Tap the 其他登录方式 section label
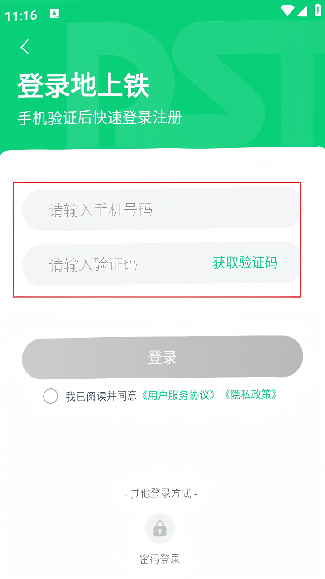325x579 pixels. coord(161,494)
